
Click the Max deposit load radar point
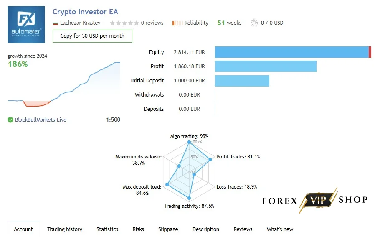pyautogui.click(x=167, y=184)
